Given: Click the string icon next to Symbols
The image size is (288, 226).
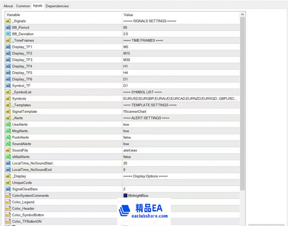Looking at the screenshot, I should click(8, 99).
